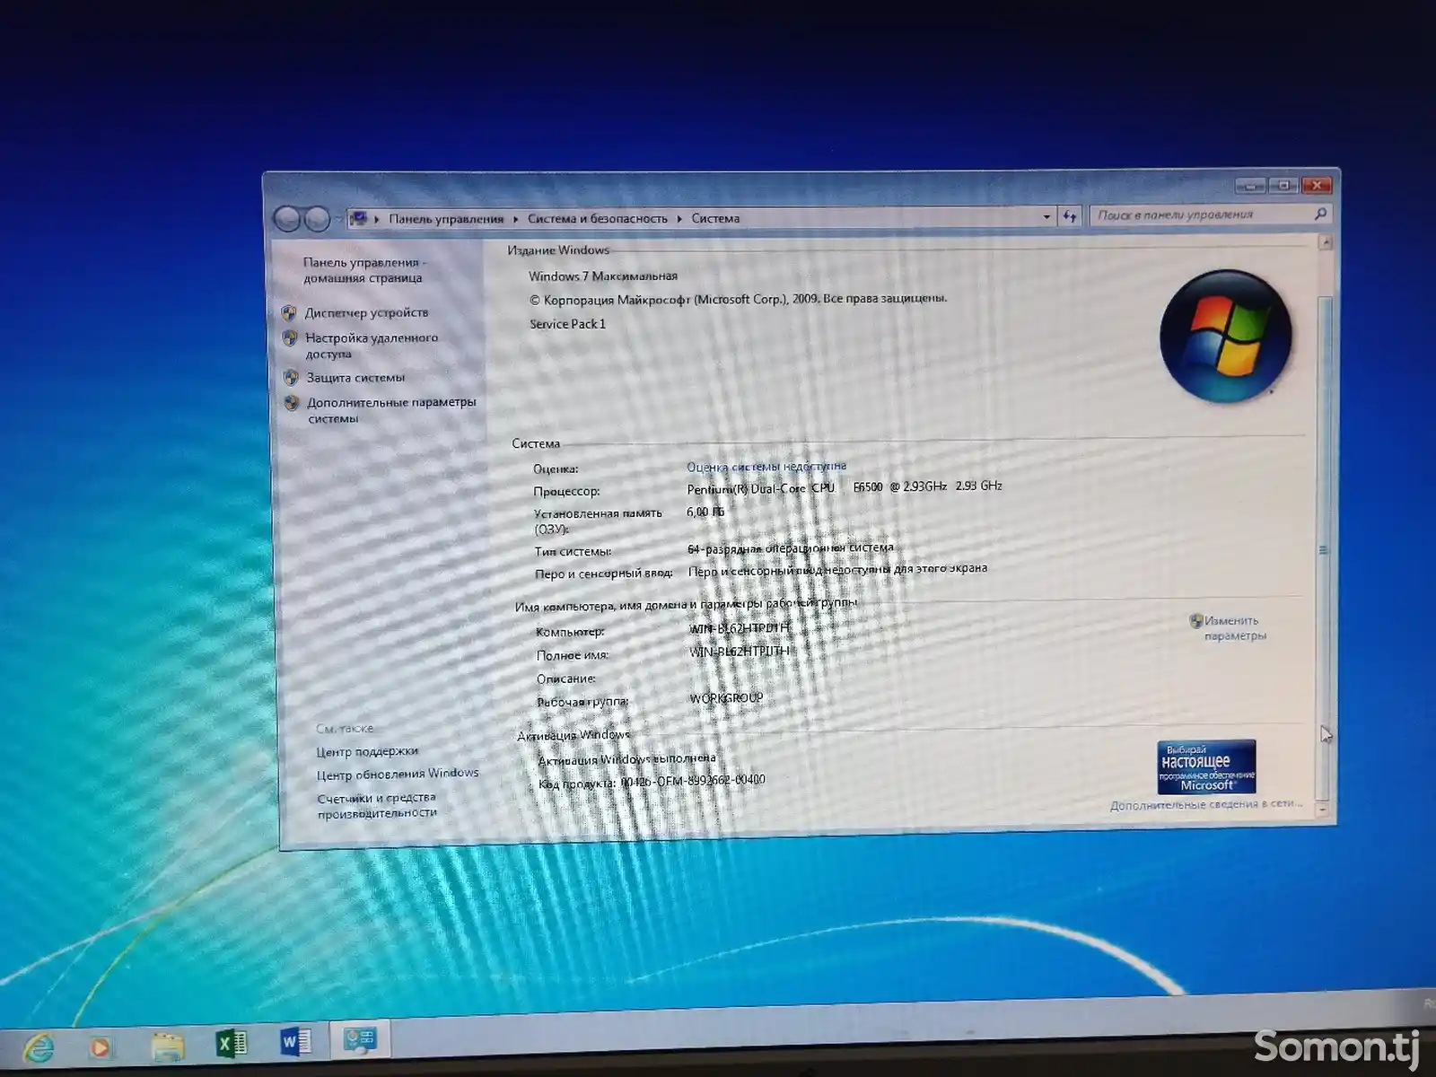This screenshot has width=1436, height=1077.
Task: Click the processor value Pentium Dual-Core E6500
Action: click(x=845, y=487)
